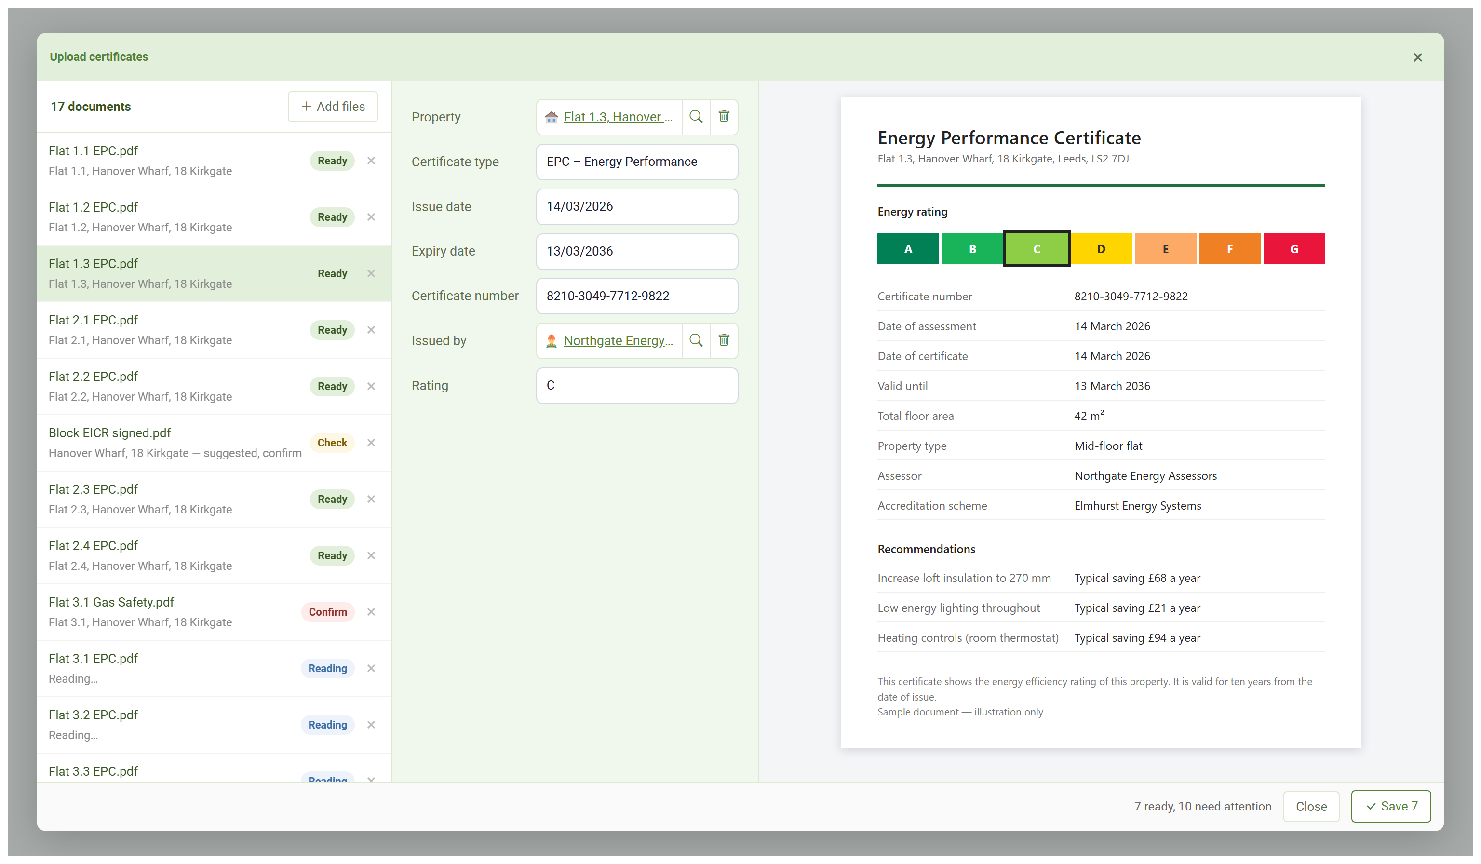
Task: Click the Rating field
Action: tap(637, 386)
